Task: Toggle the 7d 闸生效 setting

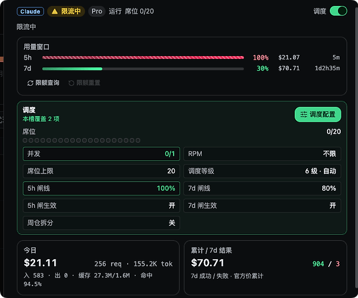Action: pyautogui.click(x=262, y=206)
